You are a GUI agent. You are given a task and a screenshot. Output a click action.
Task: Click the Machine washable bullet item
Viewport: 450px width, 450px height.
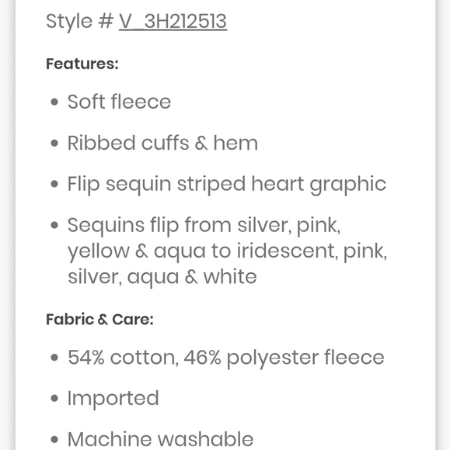click(160, 439)
